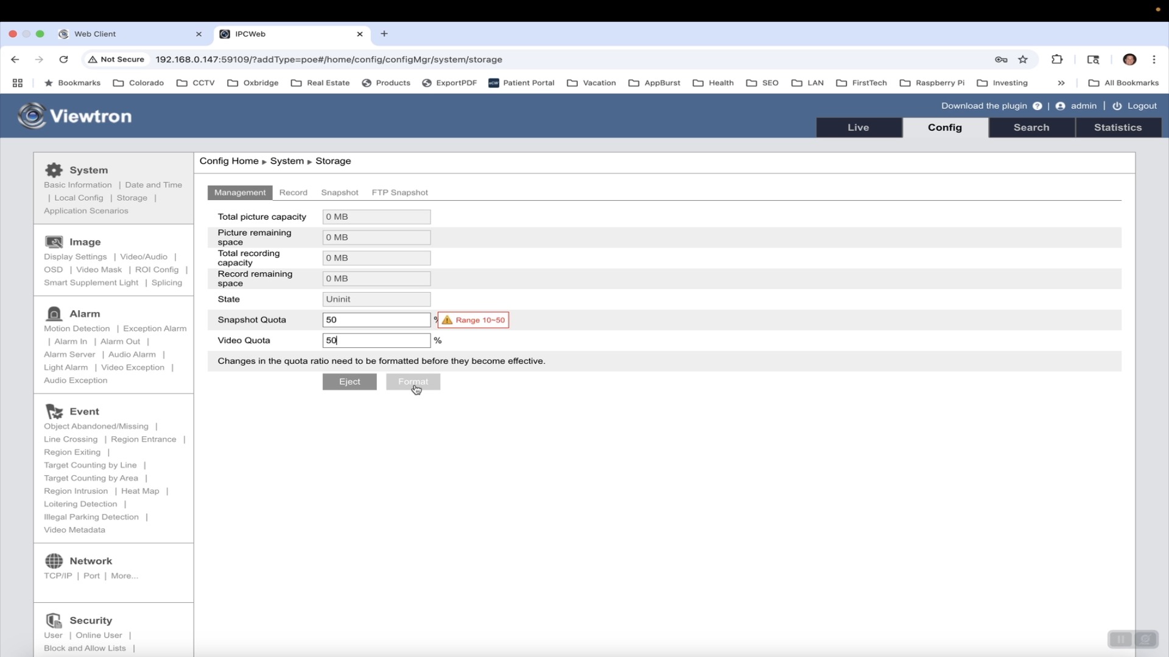Click the Alarm bell icon

(x=54, y=314)
